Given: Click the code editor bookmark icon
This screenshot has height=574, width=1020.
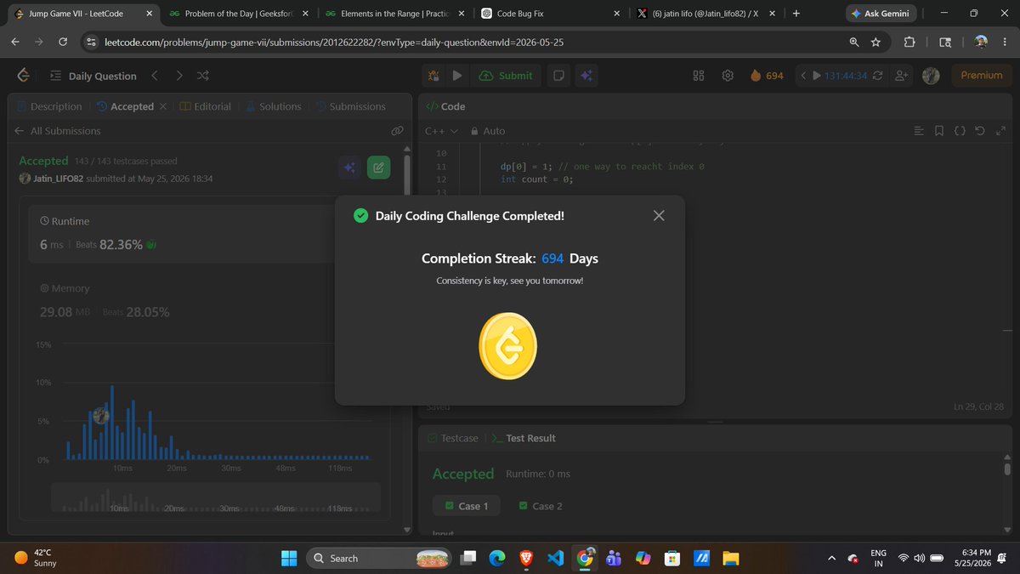Looking at the screenshot, I should [x=938, y=131].
